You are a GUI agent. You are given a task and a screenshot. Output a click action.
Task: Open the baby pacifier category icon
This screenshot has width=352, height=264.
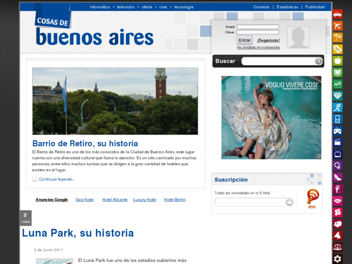(x=337, y=213)
